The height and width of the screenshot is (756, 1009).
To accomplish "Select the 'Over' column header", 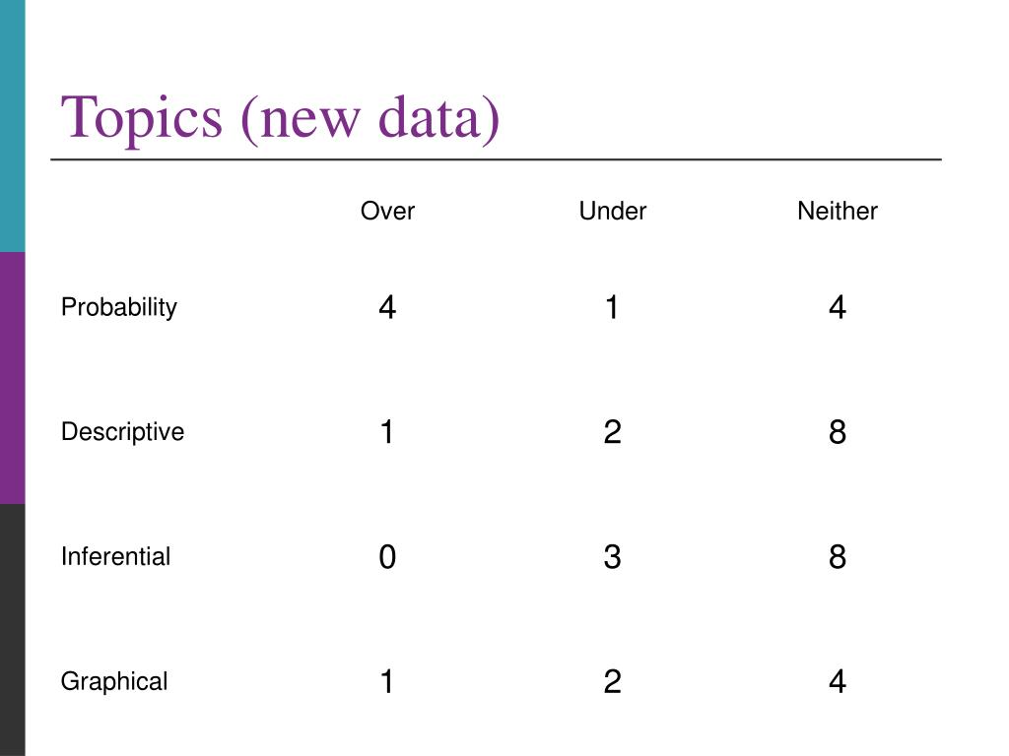I will point(387,211).
